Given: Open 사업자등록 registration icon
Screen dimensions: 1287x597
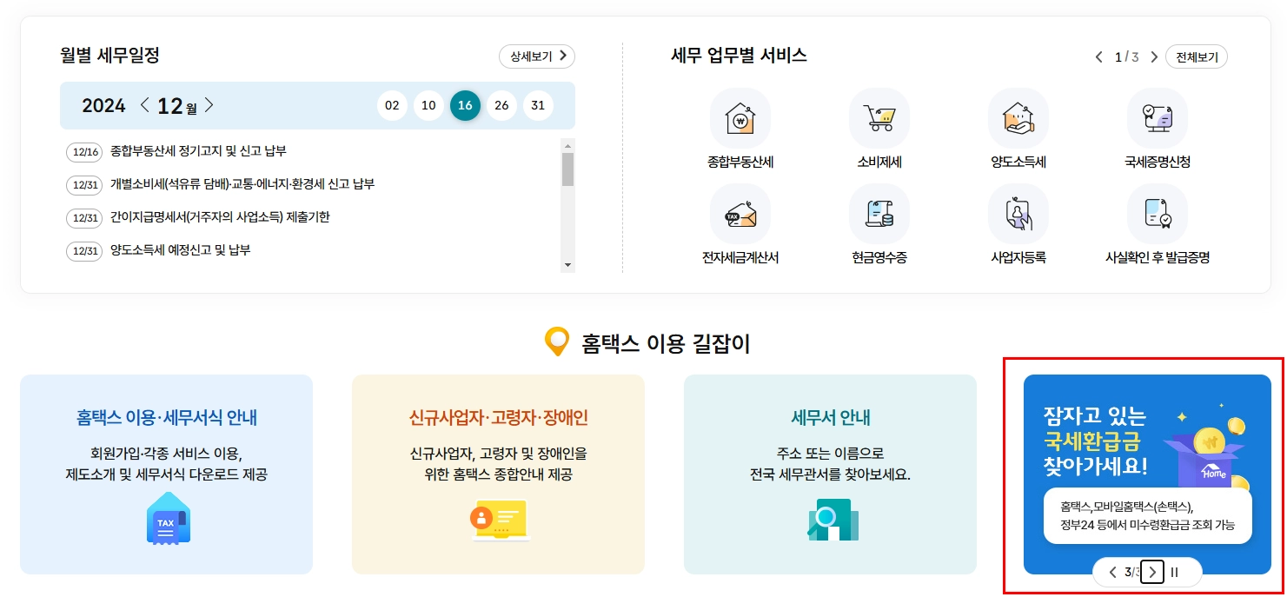Looking at the screenshot, I should pyautogui.click(x=1018, y=214).
